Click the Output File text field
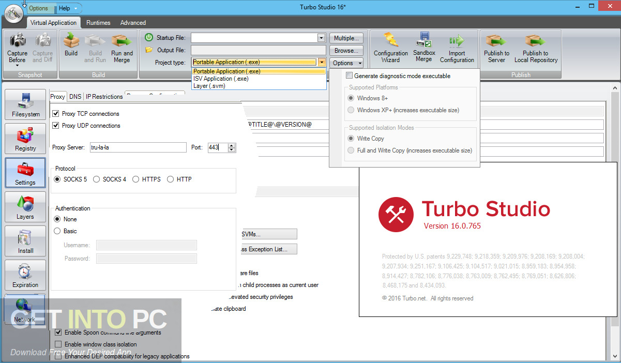Screen dimensions: 621x363 coord(258,50)
